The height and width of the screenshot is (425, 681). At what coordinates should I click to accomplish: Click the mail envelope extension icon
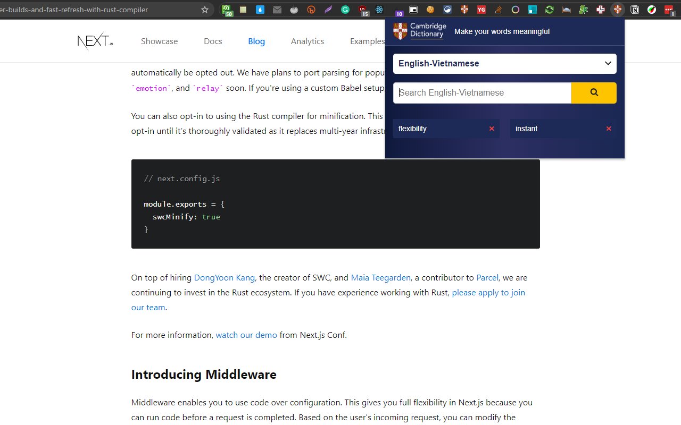click(277, 10)
